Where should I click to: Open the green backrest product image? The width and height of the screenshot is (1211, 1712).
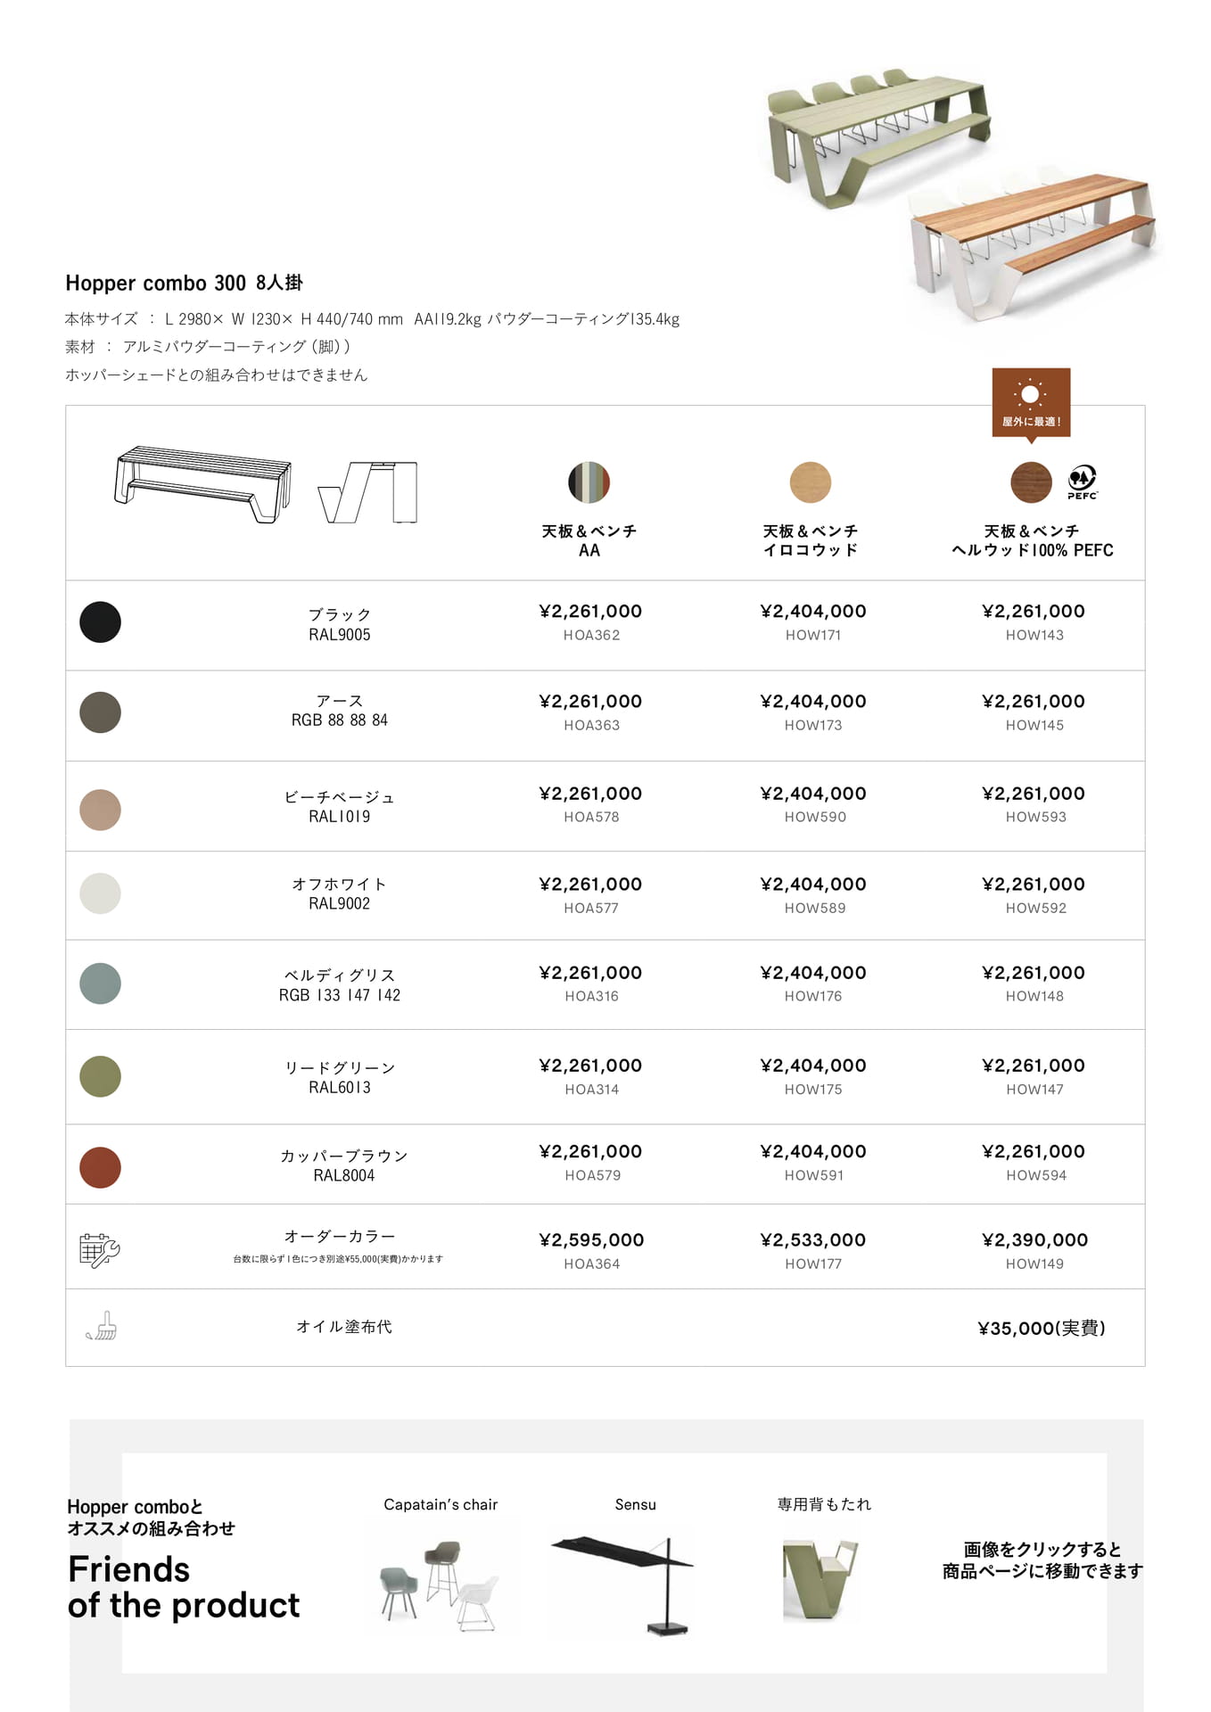[820, 1578]
